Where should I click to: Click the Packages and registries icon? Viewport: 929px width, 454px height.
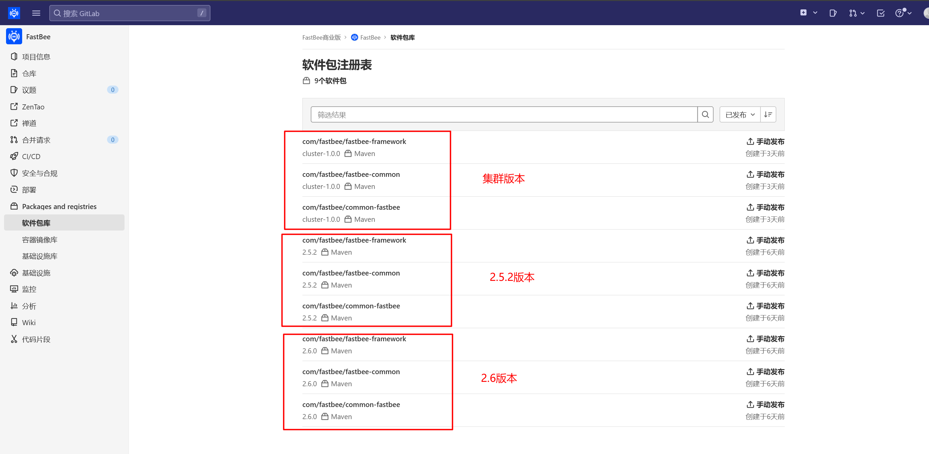click(x=14, y=206)
